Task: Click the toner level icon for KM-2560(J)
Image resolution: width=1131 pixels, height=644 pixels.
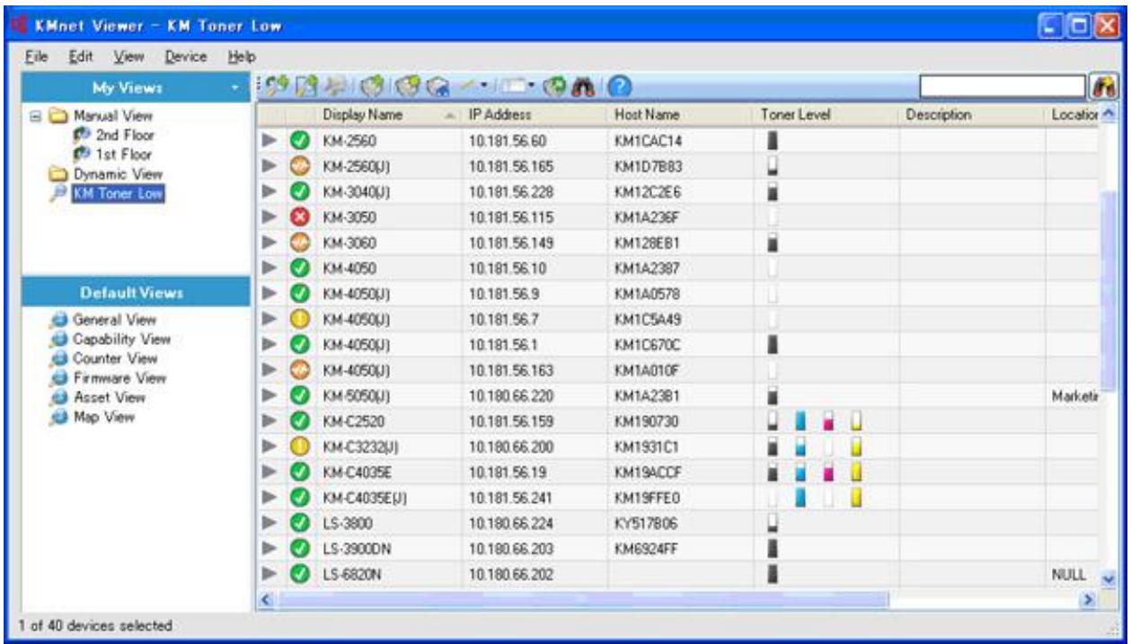Action: click(x=772, y=166)
